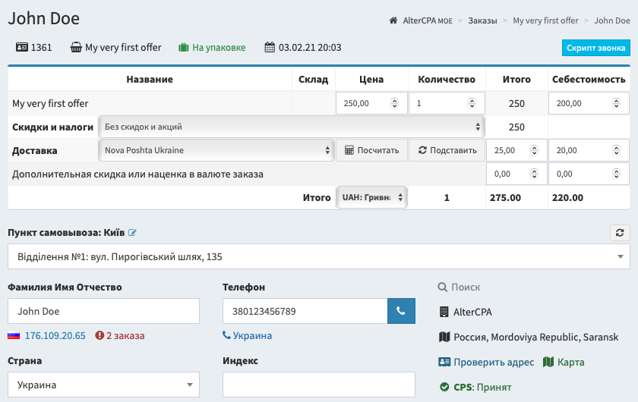Image resolution: width=638 pixels, height=402 pixels.
Task: Click stepper on price 250,00 field
Action: coord(394,103)
